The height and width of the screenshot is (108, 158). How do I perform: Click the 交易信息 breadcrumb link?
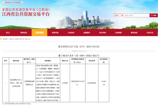click(11, 39)
